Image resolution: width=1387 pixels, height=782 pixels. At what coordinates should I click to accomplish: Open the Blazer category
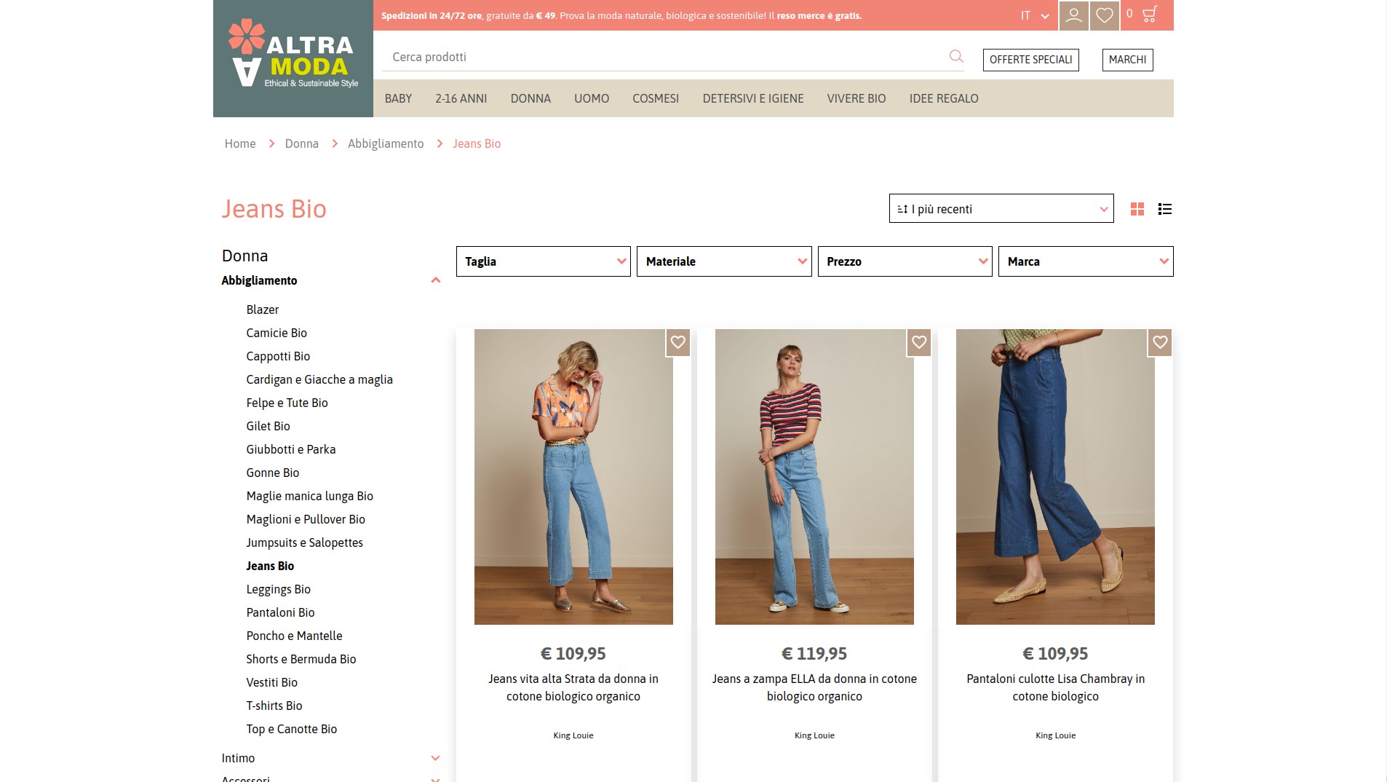(263, 309)
